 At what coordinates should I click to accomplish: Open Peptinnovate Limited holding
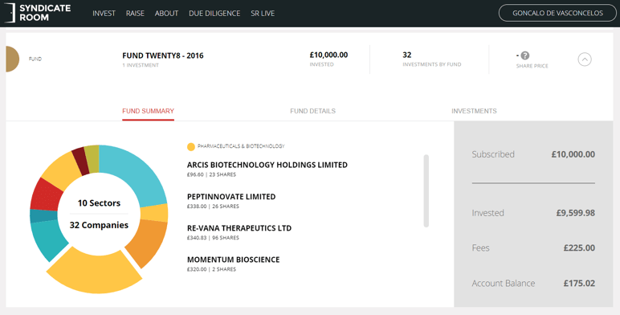tap(231, 197)
